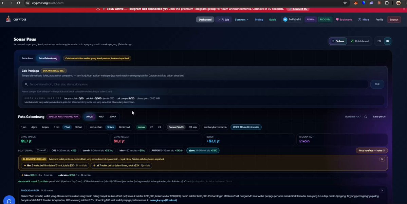Expand 'selengkapnya (18 kalimat)' summary
Screen dimensions: 407x204
pos(164,200)
